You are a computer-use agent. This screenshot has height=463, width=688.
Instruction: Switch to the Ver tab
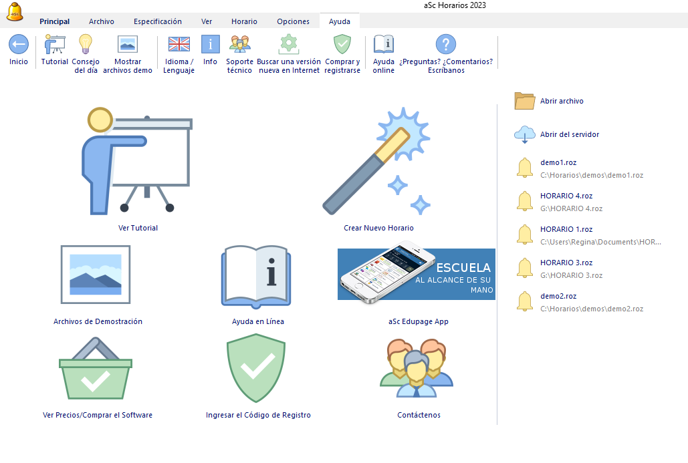[207, 21]
